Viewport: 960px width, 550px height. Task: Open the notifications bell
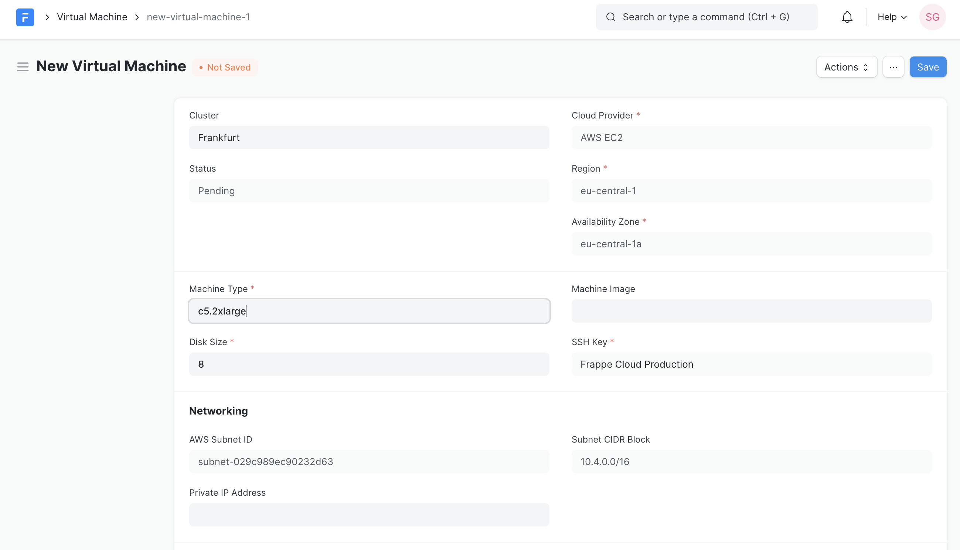point(847,17)
